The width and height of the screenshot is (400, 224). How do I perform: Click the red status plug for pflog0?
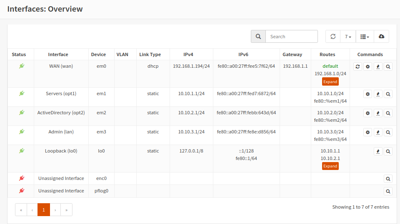click(22, 191)
